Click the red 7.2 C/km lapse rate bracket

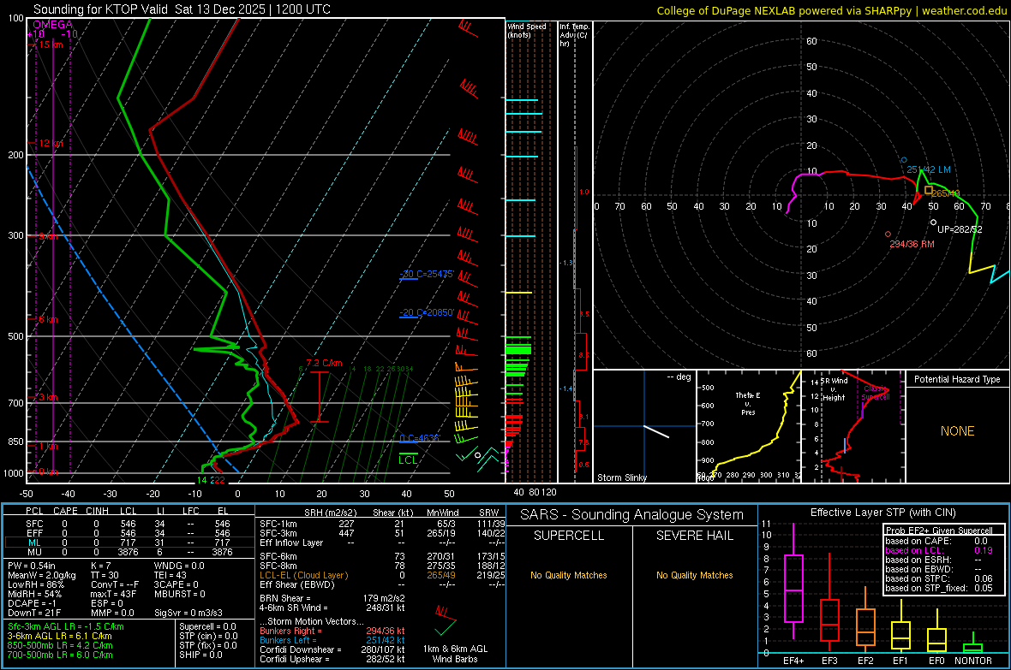coord(320,397)
